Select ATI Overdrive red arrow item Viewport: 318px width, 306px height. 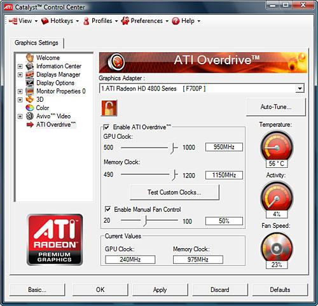tap(30, 125)
